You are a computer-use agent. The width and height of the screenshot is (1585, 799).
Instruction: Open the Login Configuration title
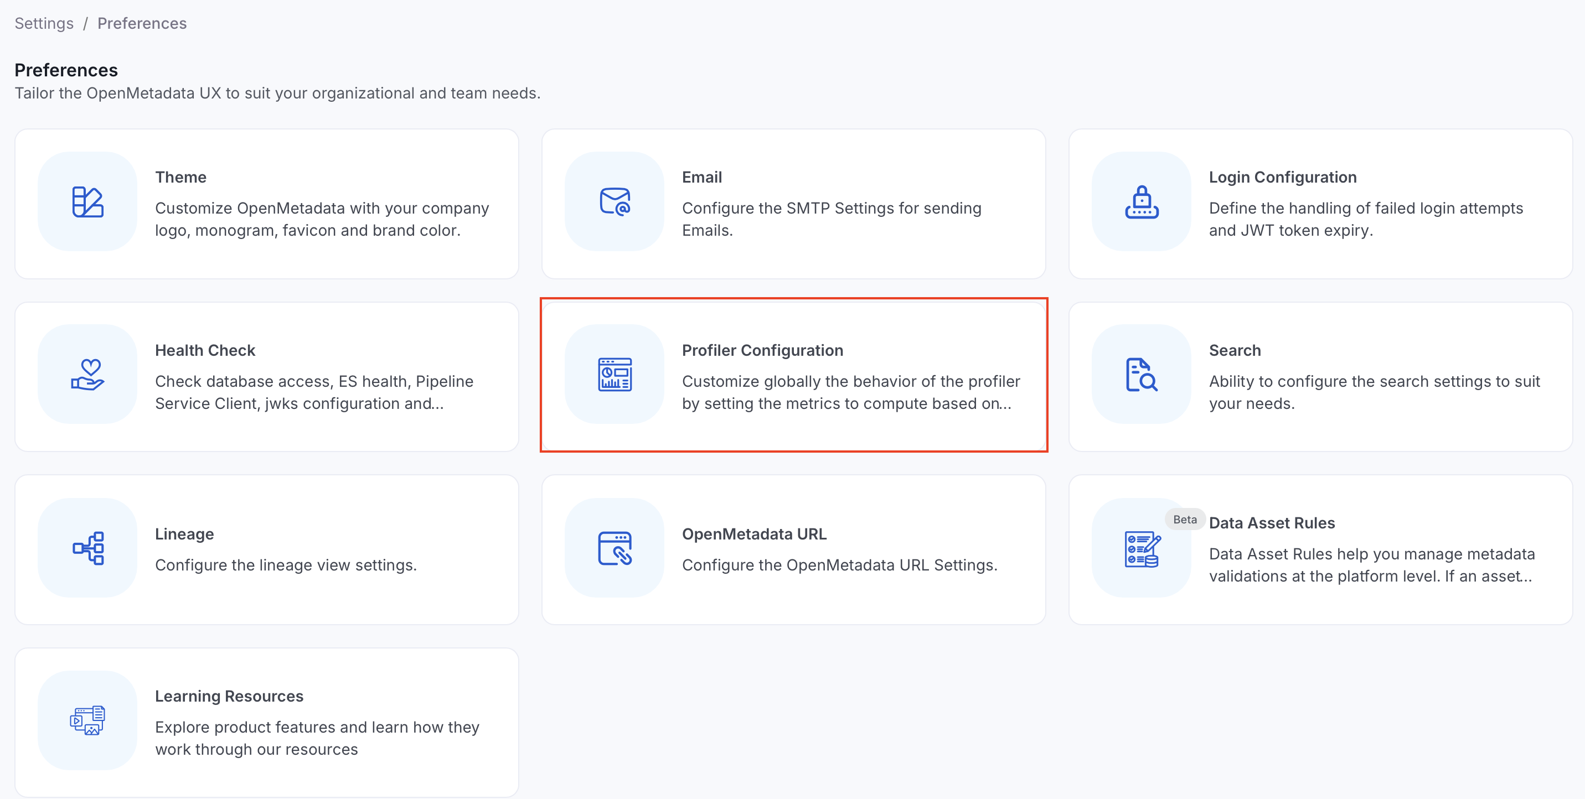[1282, 177]
